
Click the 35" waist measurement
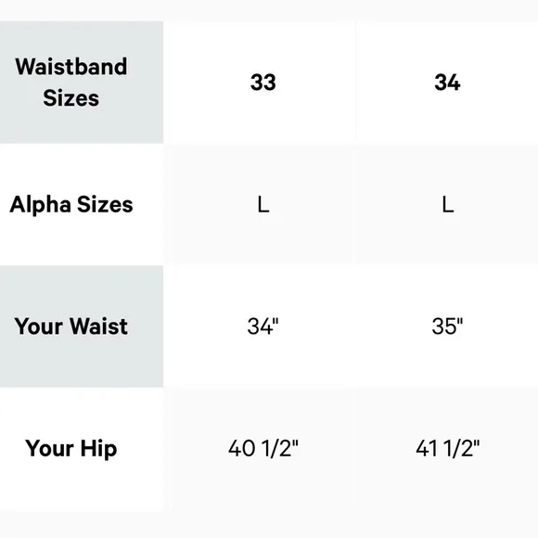(x=447, y=326)
